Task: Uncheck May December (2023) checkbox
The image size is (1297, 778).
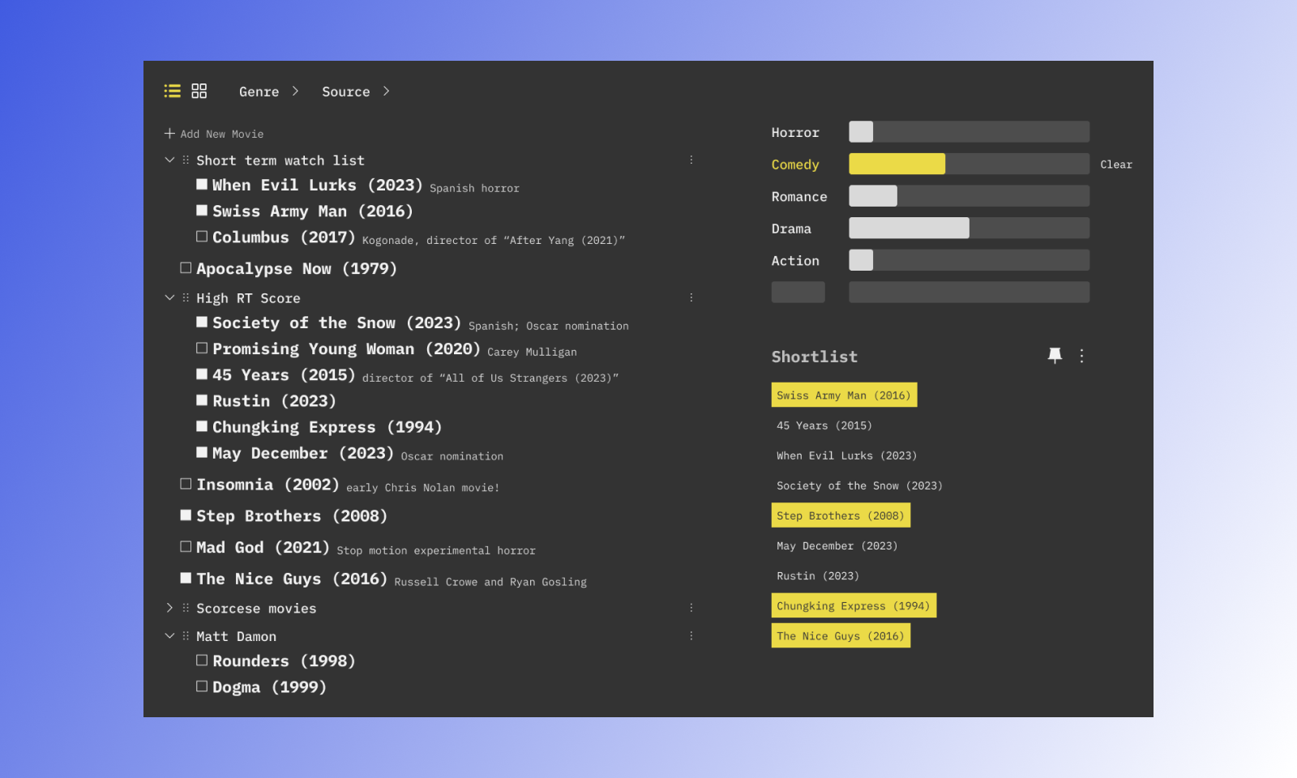Action: tap(202, 451)
